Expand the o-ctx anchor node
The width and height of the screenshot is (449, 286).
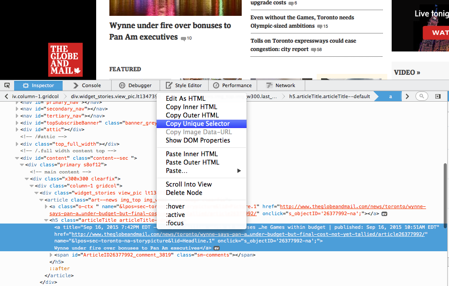click(46, 206)
